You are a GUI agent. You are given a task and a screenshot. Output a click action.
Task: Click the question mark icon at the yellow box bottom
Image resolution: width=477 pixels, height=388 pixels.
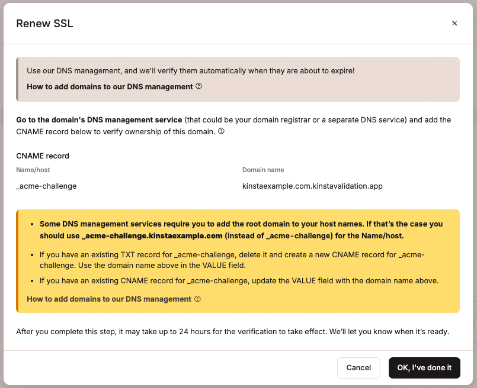[x=199, y=299]
